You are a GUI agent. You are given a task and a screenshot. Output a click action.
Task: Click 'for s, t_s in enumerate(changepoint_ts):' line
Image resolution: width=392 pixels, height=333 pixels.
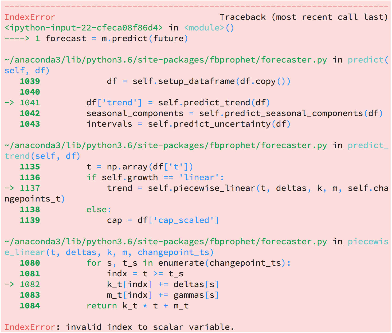pyautogui.click(x=189, y=263)
